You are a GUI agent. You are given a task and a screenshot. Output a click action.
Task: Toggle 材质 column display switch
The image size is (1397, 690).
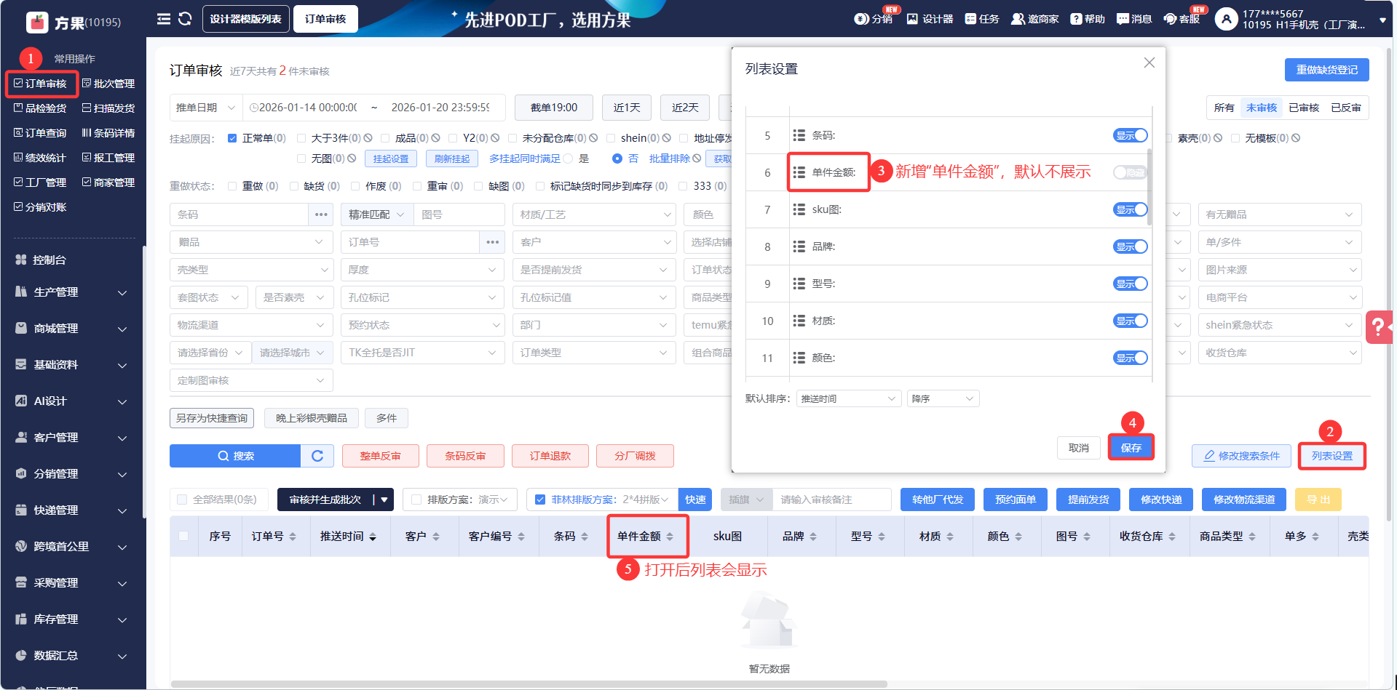(x=1131, y=321)
